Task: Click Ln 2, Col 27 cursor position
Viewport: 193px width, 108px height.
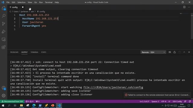Action: click(144, 101)
